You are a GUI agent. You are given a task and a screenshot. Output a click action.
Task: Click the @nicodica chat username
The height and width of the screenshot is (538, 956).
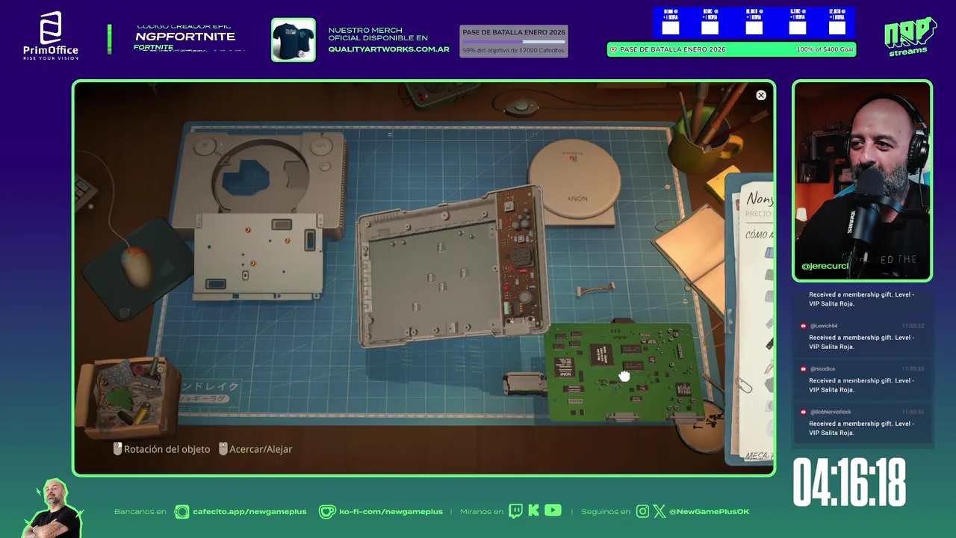tap(822, 369)
